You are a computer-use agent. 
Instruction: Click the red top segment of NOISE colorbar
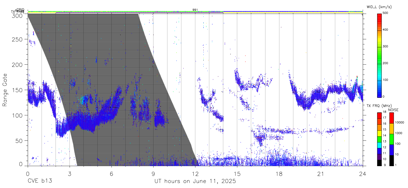pyautogui.click(x=392, y=118)
